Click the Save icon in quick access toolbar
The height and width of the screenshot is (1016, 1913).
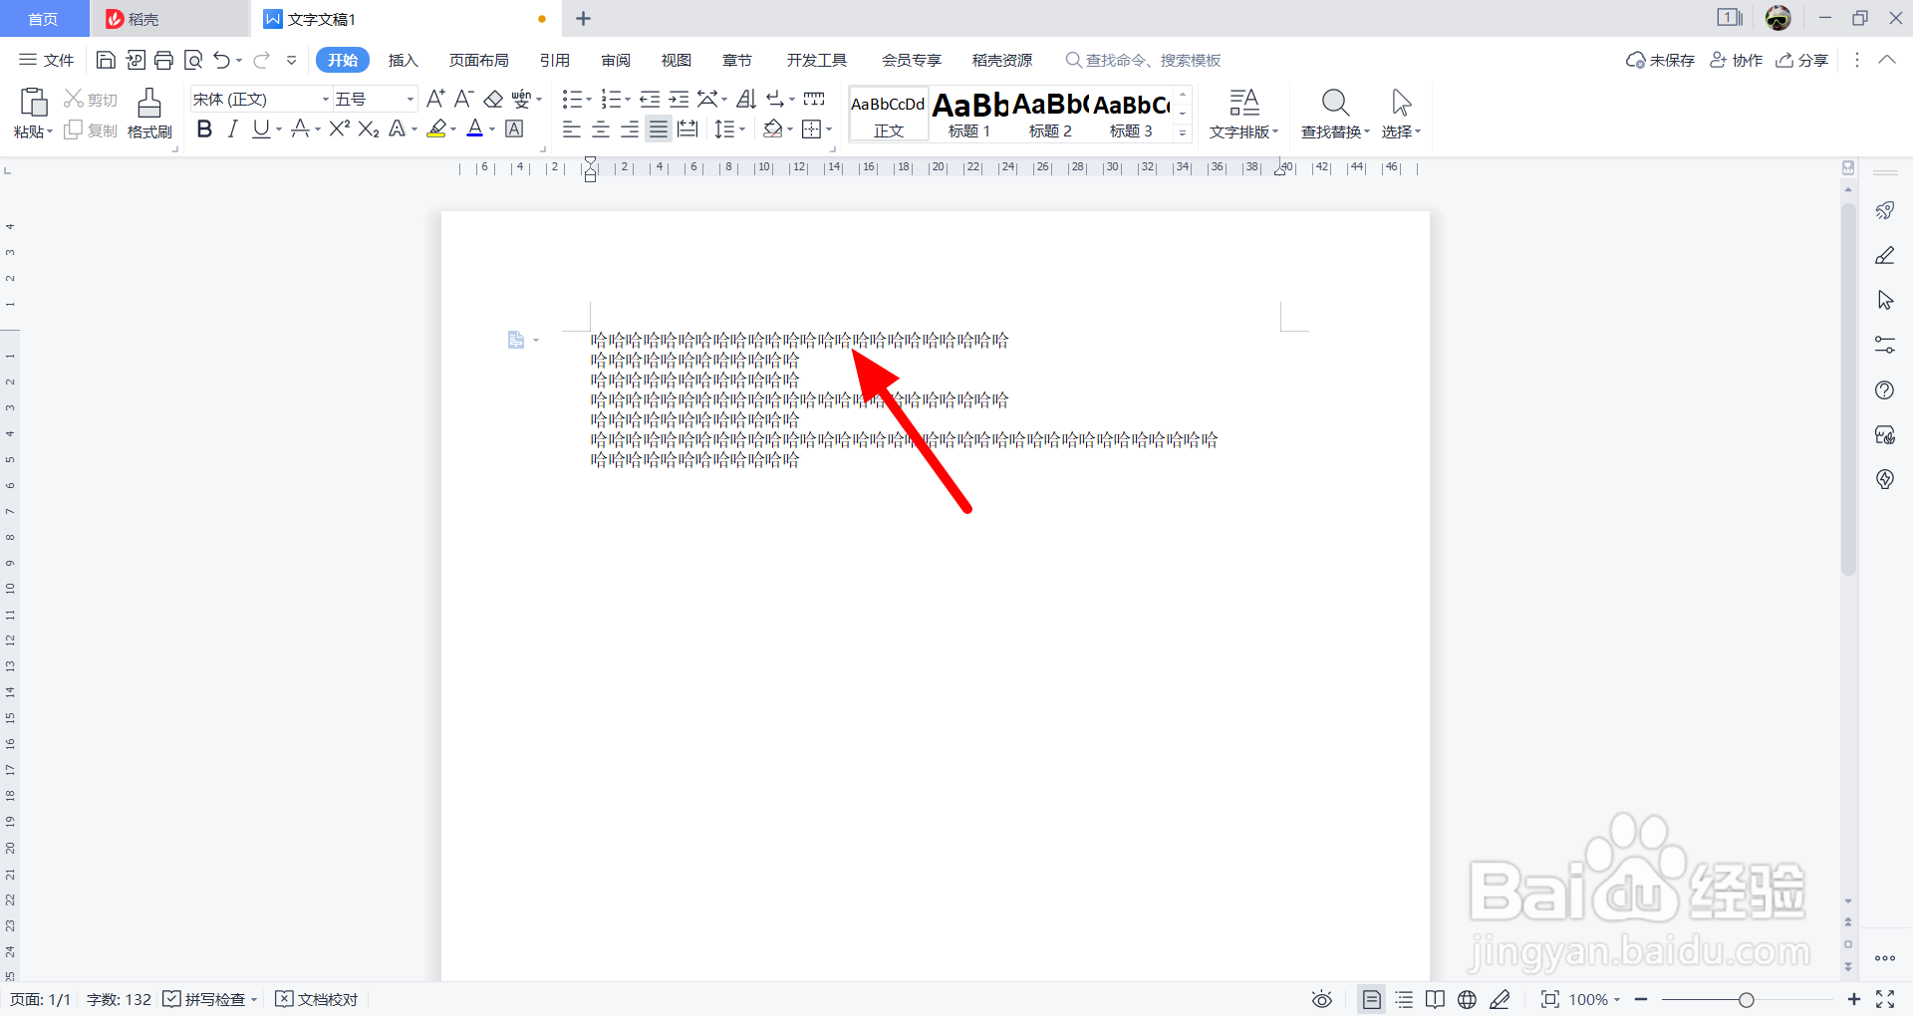coord(106,60)
